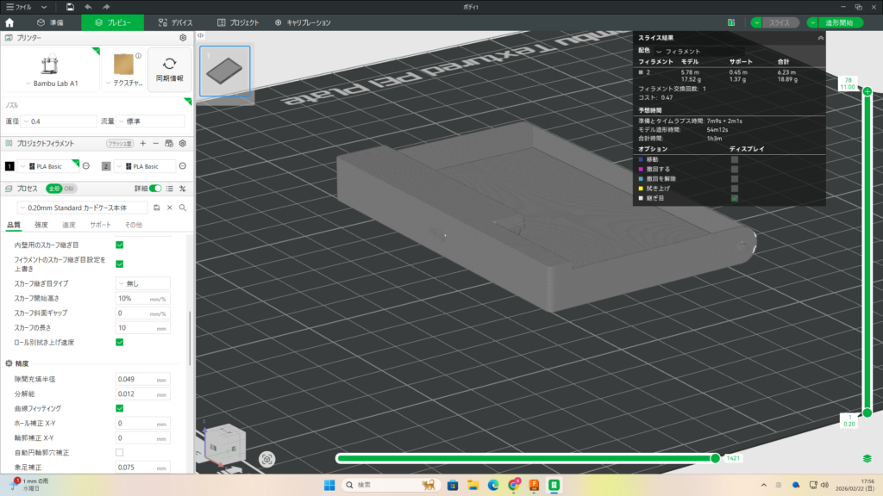Click the save project icon
Image resolution: width=883 pixels, height=496 pixels.
[x=69, y=7]
